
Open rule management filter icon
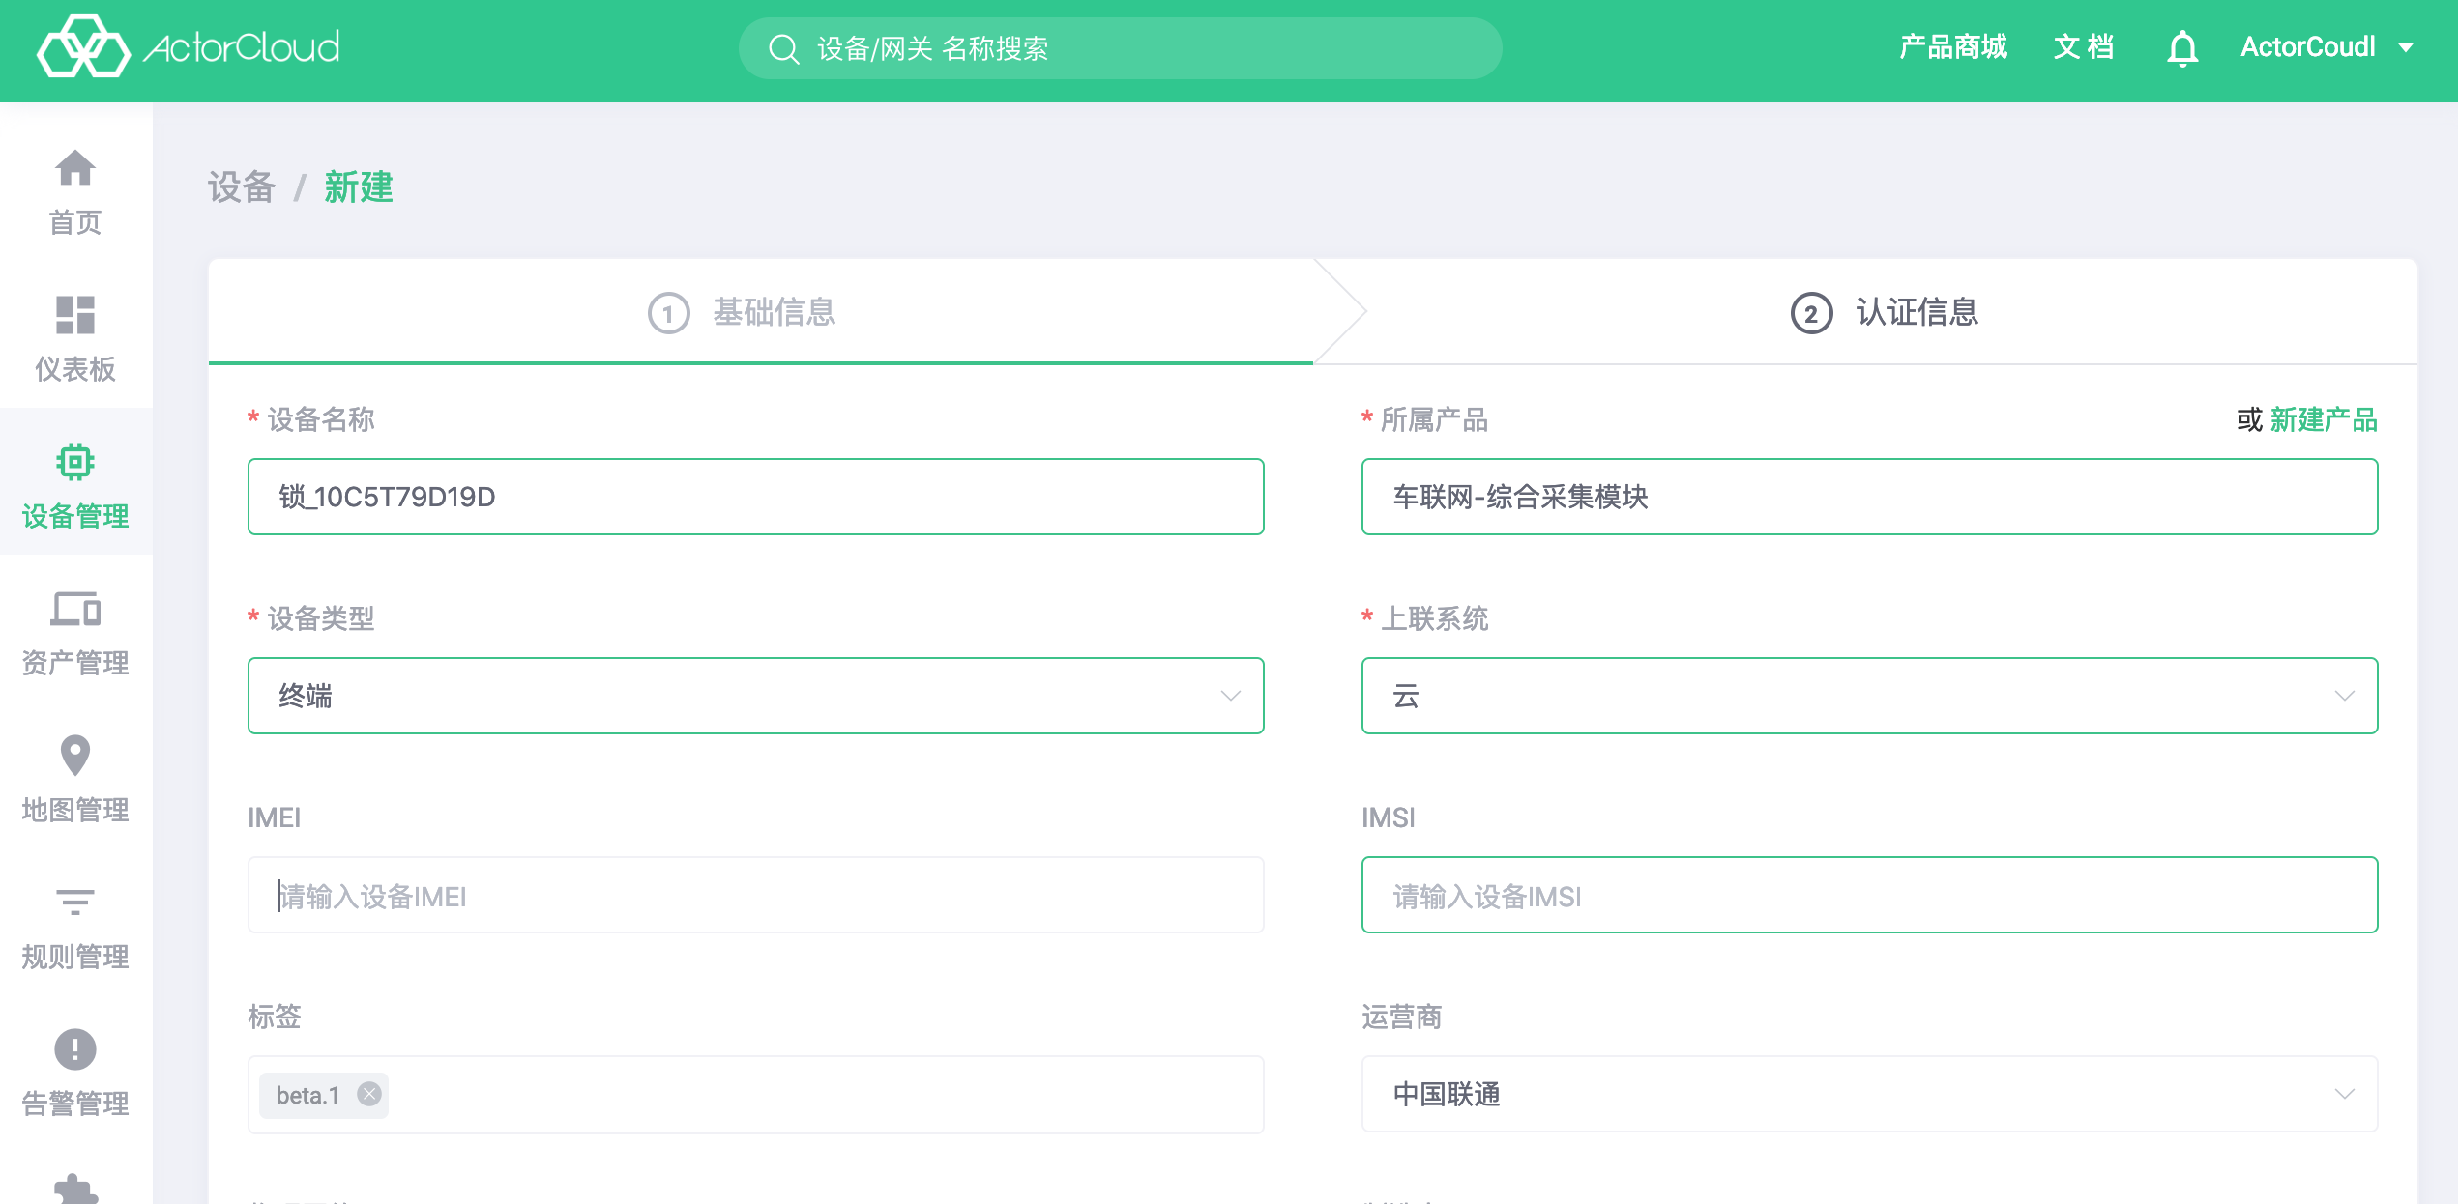[74, 903]
